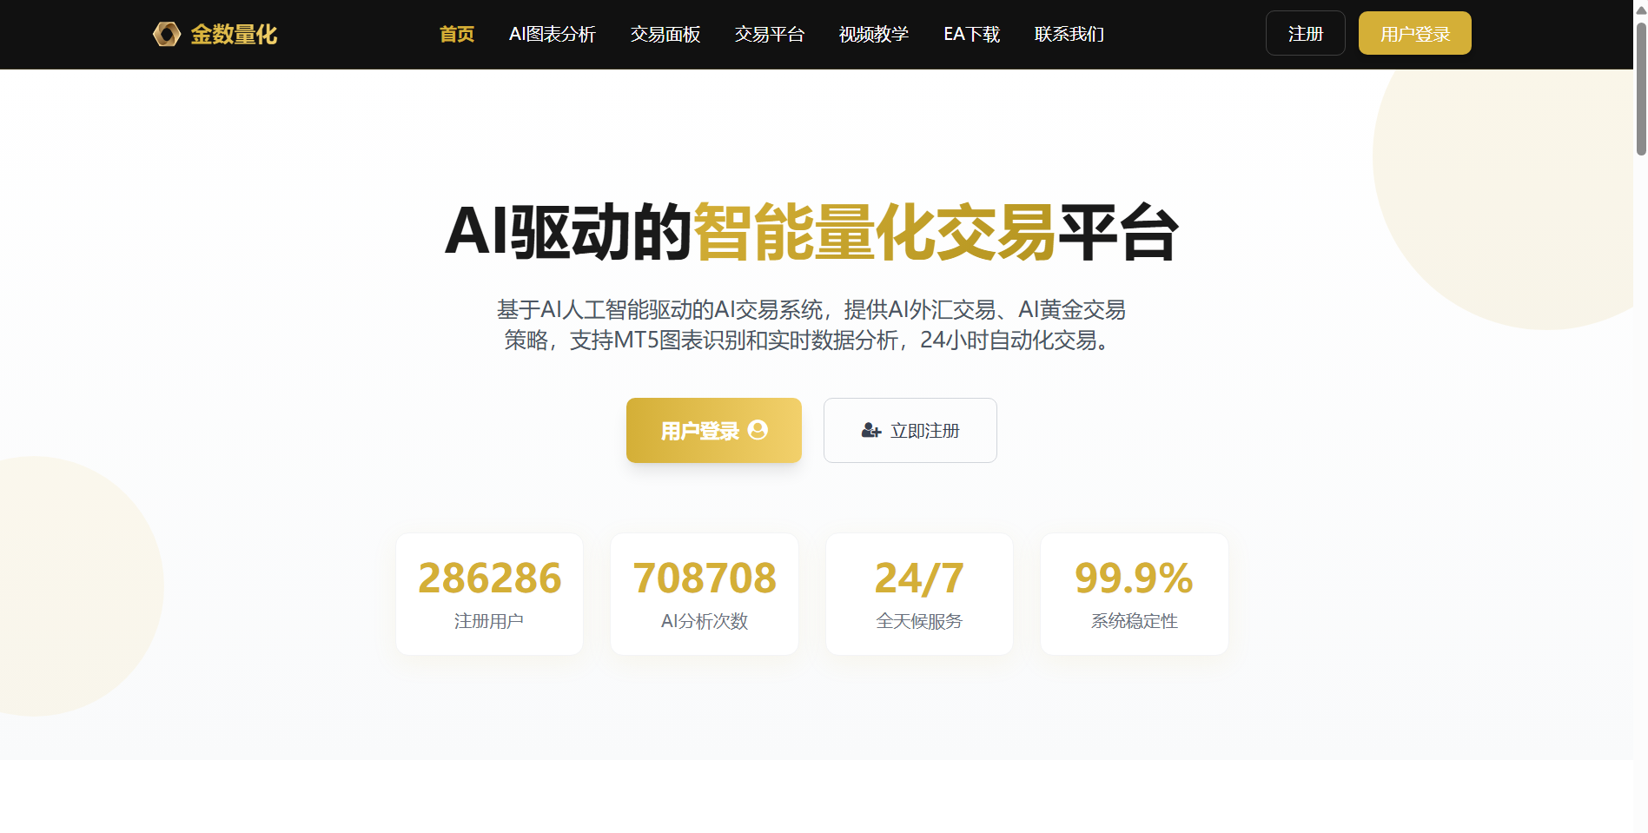Select 交易平台 in the top navigation
The image size is (1648, 833).
pyautogui.click(x=770, y=34)
